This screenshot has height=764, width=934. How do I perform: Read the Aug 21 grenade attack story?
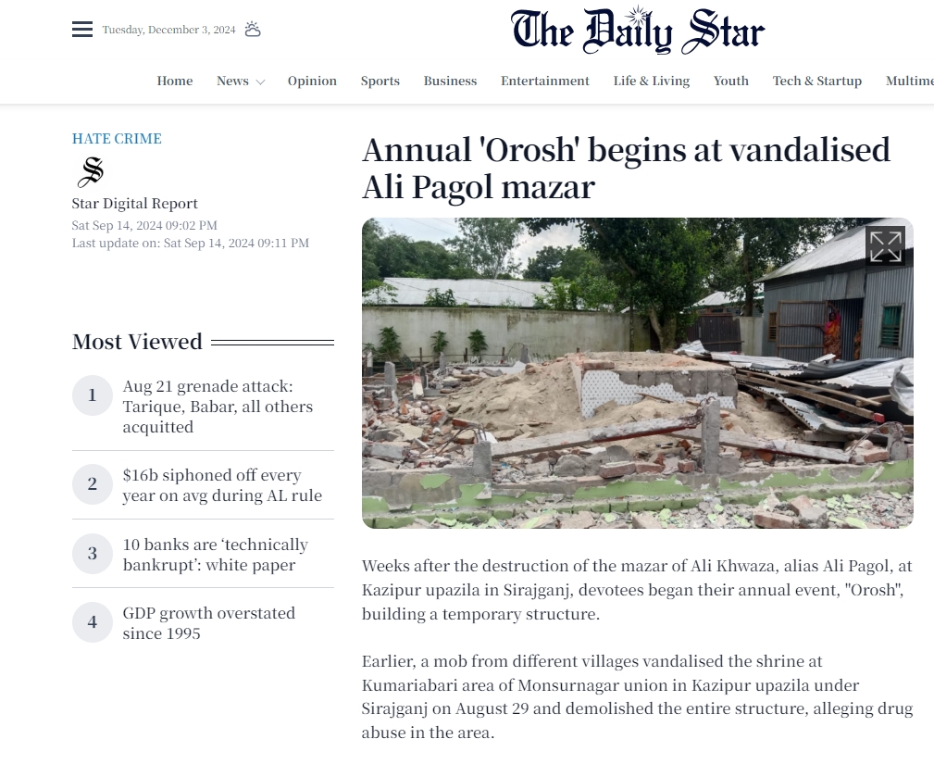click(x=218, y=407)
